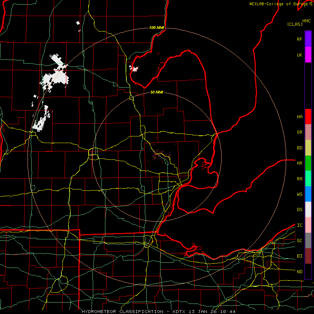Click the UK magenta legend swatch
314x314 pixels.
(308, 55)
